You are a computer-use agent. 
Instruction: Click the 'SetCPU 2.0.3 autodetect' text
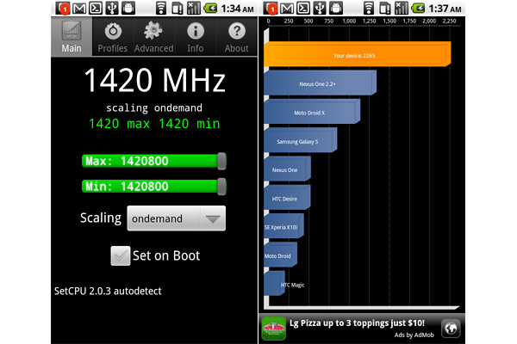point(108,291)
